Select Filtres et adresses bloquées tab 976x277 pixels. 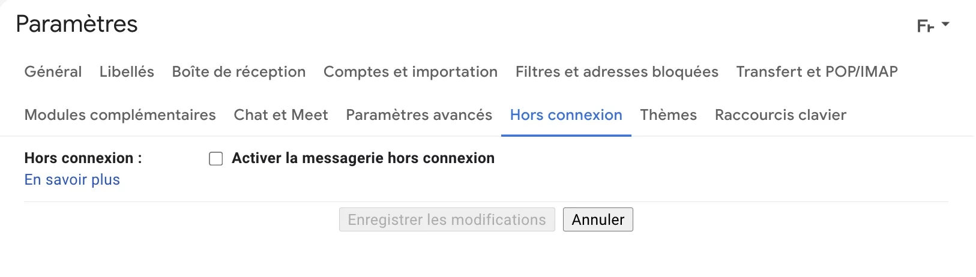[616, 72]
